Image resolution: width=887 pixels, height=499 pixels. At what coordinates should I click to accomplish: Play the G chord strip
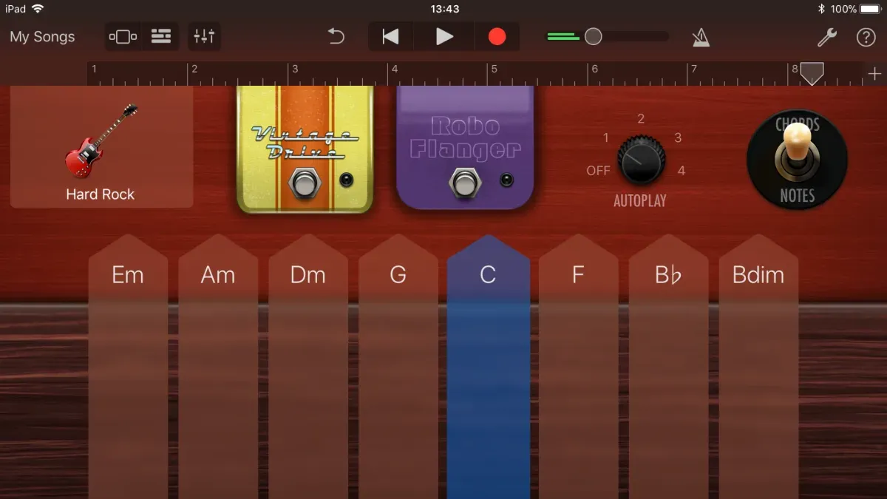[398, 366]
